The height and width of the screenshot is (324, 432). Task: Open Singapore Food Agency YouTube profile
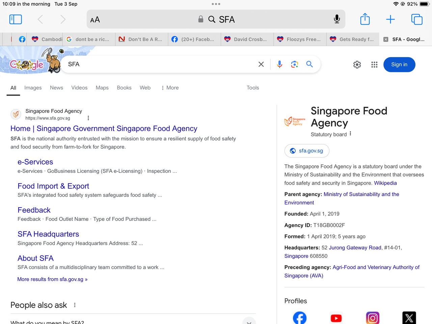tap(336, 318)
